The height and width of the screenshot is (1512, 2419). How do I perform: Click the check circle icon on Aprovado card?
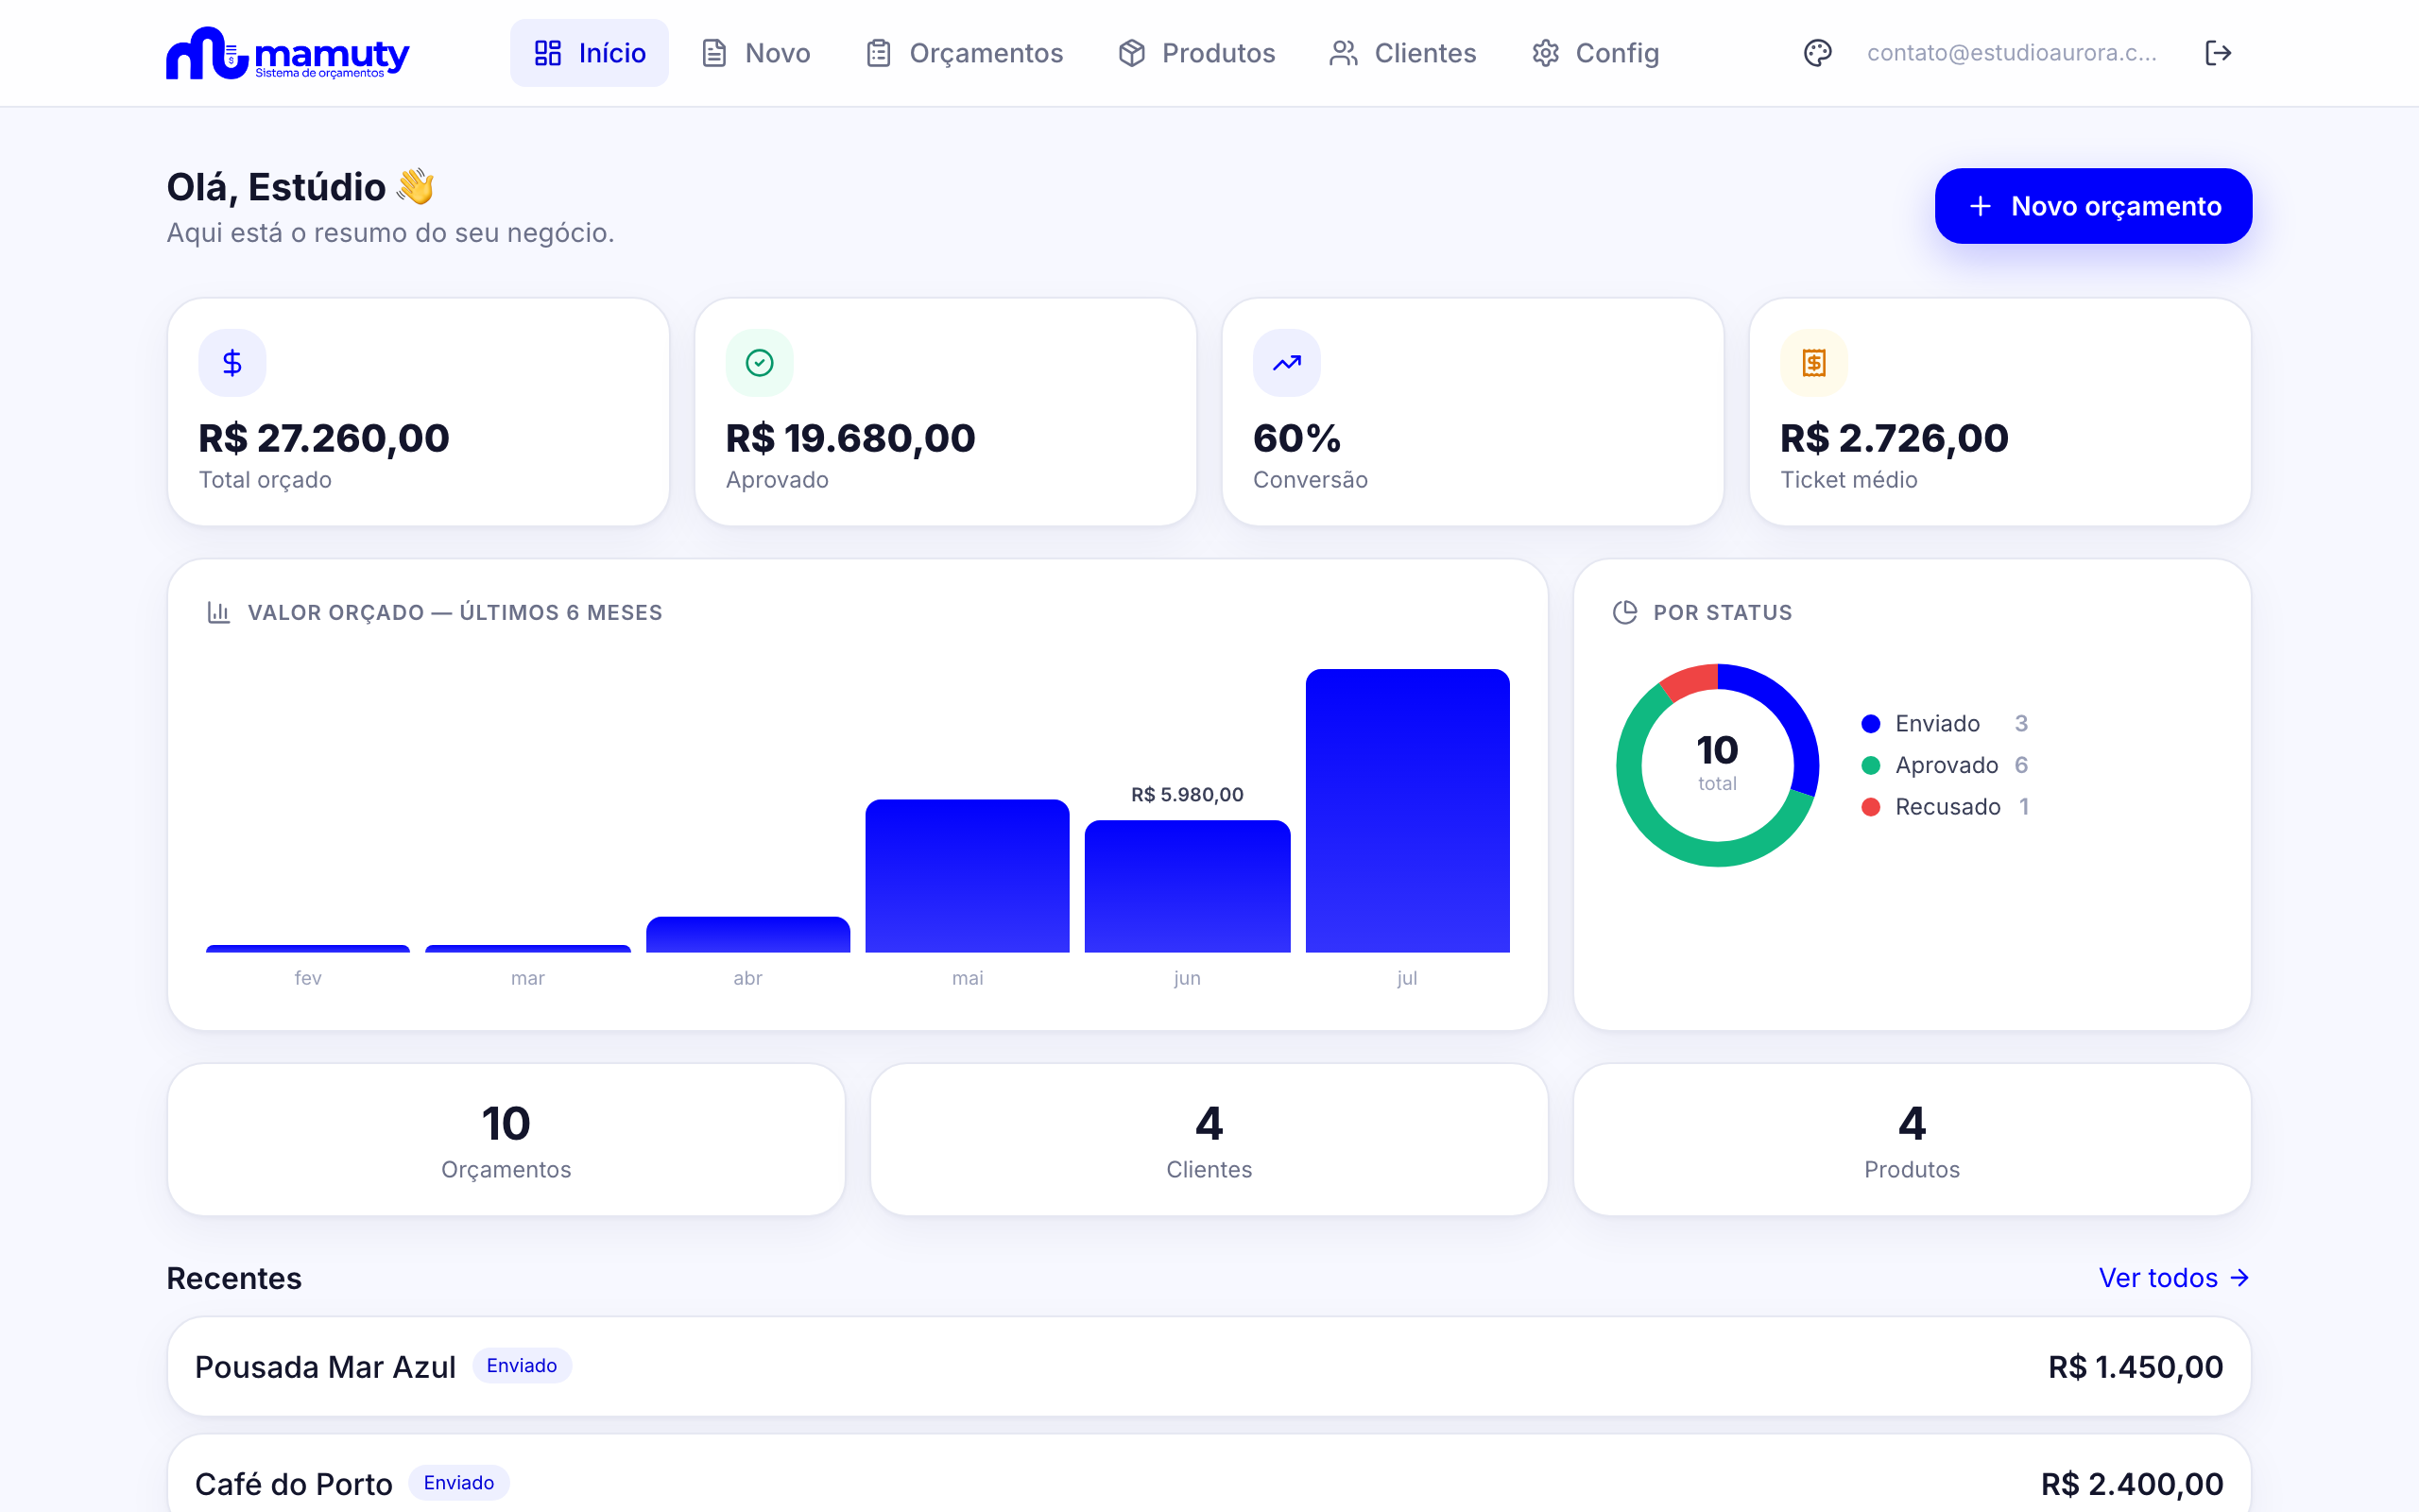point(760,363)
